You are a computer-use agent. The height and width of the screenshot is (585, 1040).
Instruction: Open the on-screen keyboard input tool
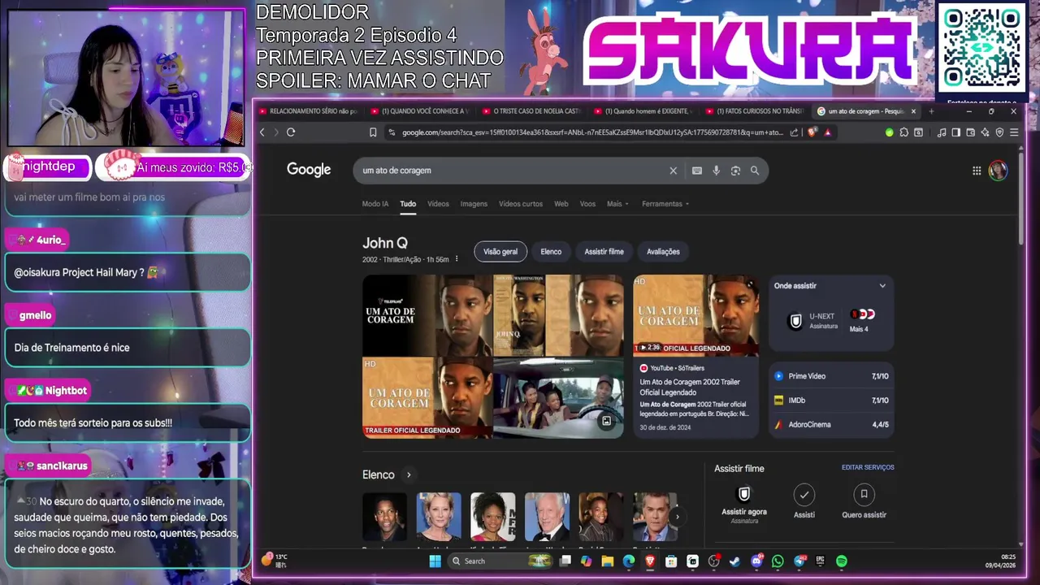point(696,171)
